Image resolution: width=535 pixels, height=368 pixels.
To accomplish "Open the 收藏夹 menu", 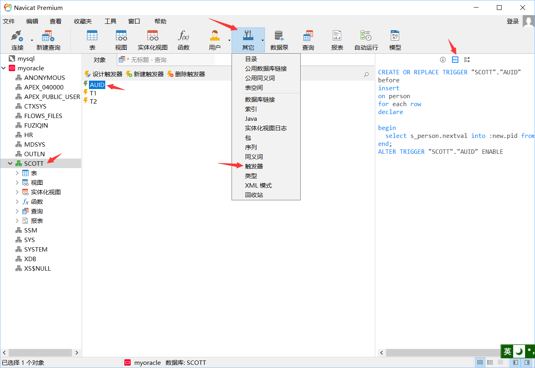I will pos(83,21).
